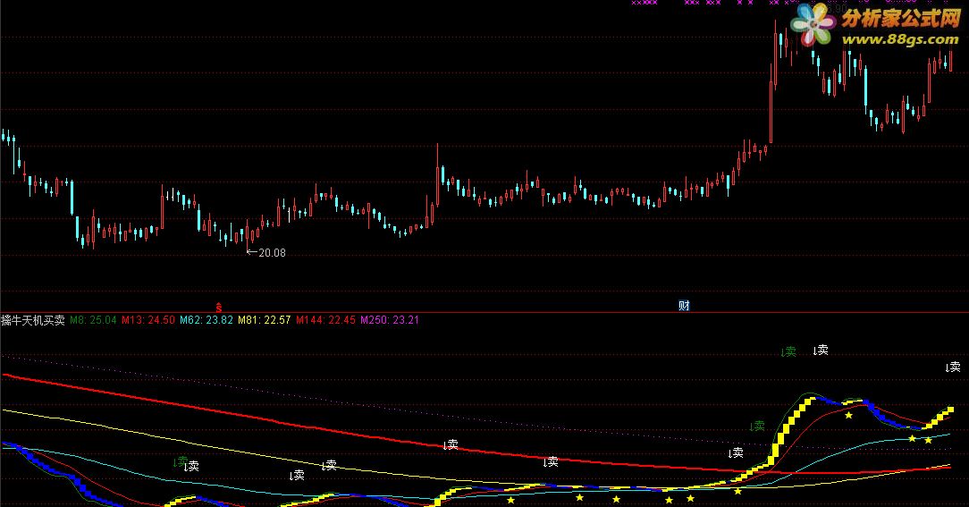The height and width of the screenshot is (507, 969).
Task: Select the 擒牛天机买卖 indicator title
Action: tap(33, 320)
